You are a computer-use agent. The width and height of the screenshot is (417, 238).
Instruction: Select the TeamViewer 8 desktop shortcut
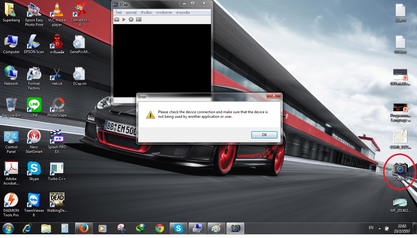point(34,205)
